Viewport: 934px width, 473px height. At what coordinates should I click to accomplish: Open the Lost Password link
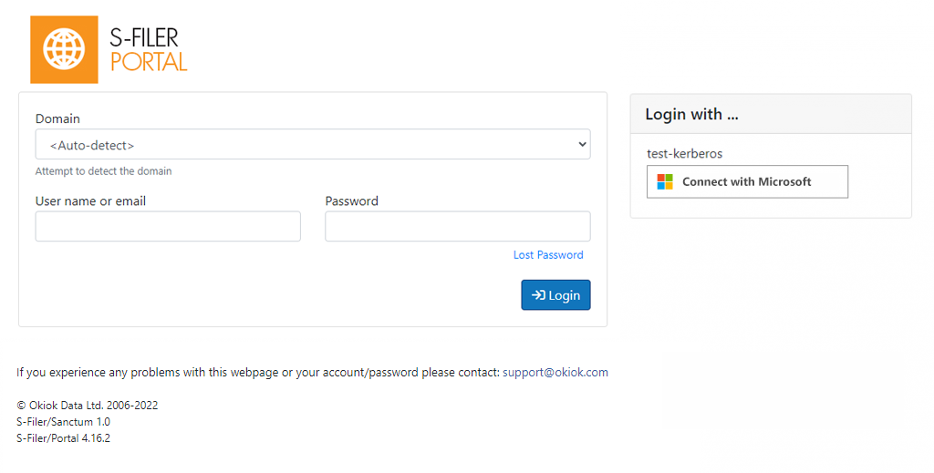pos(548,254)
